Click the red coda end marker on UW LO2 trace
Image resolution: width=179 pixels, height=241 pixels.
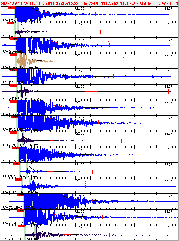[x=96, y=14]
